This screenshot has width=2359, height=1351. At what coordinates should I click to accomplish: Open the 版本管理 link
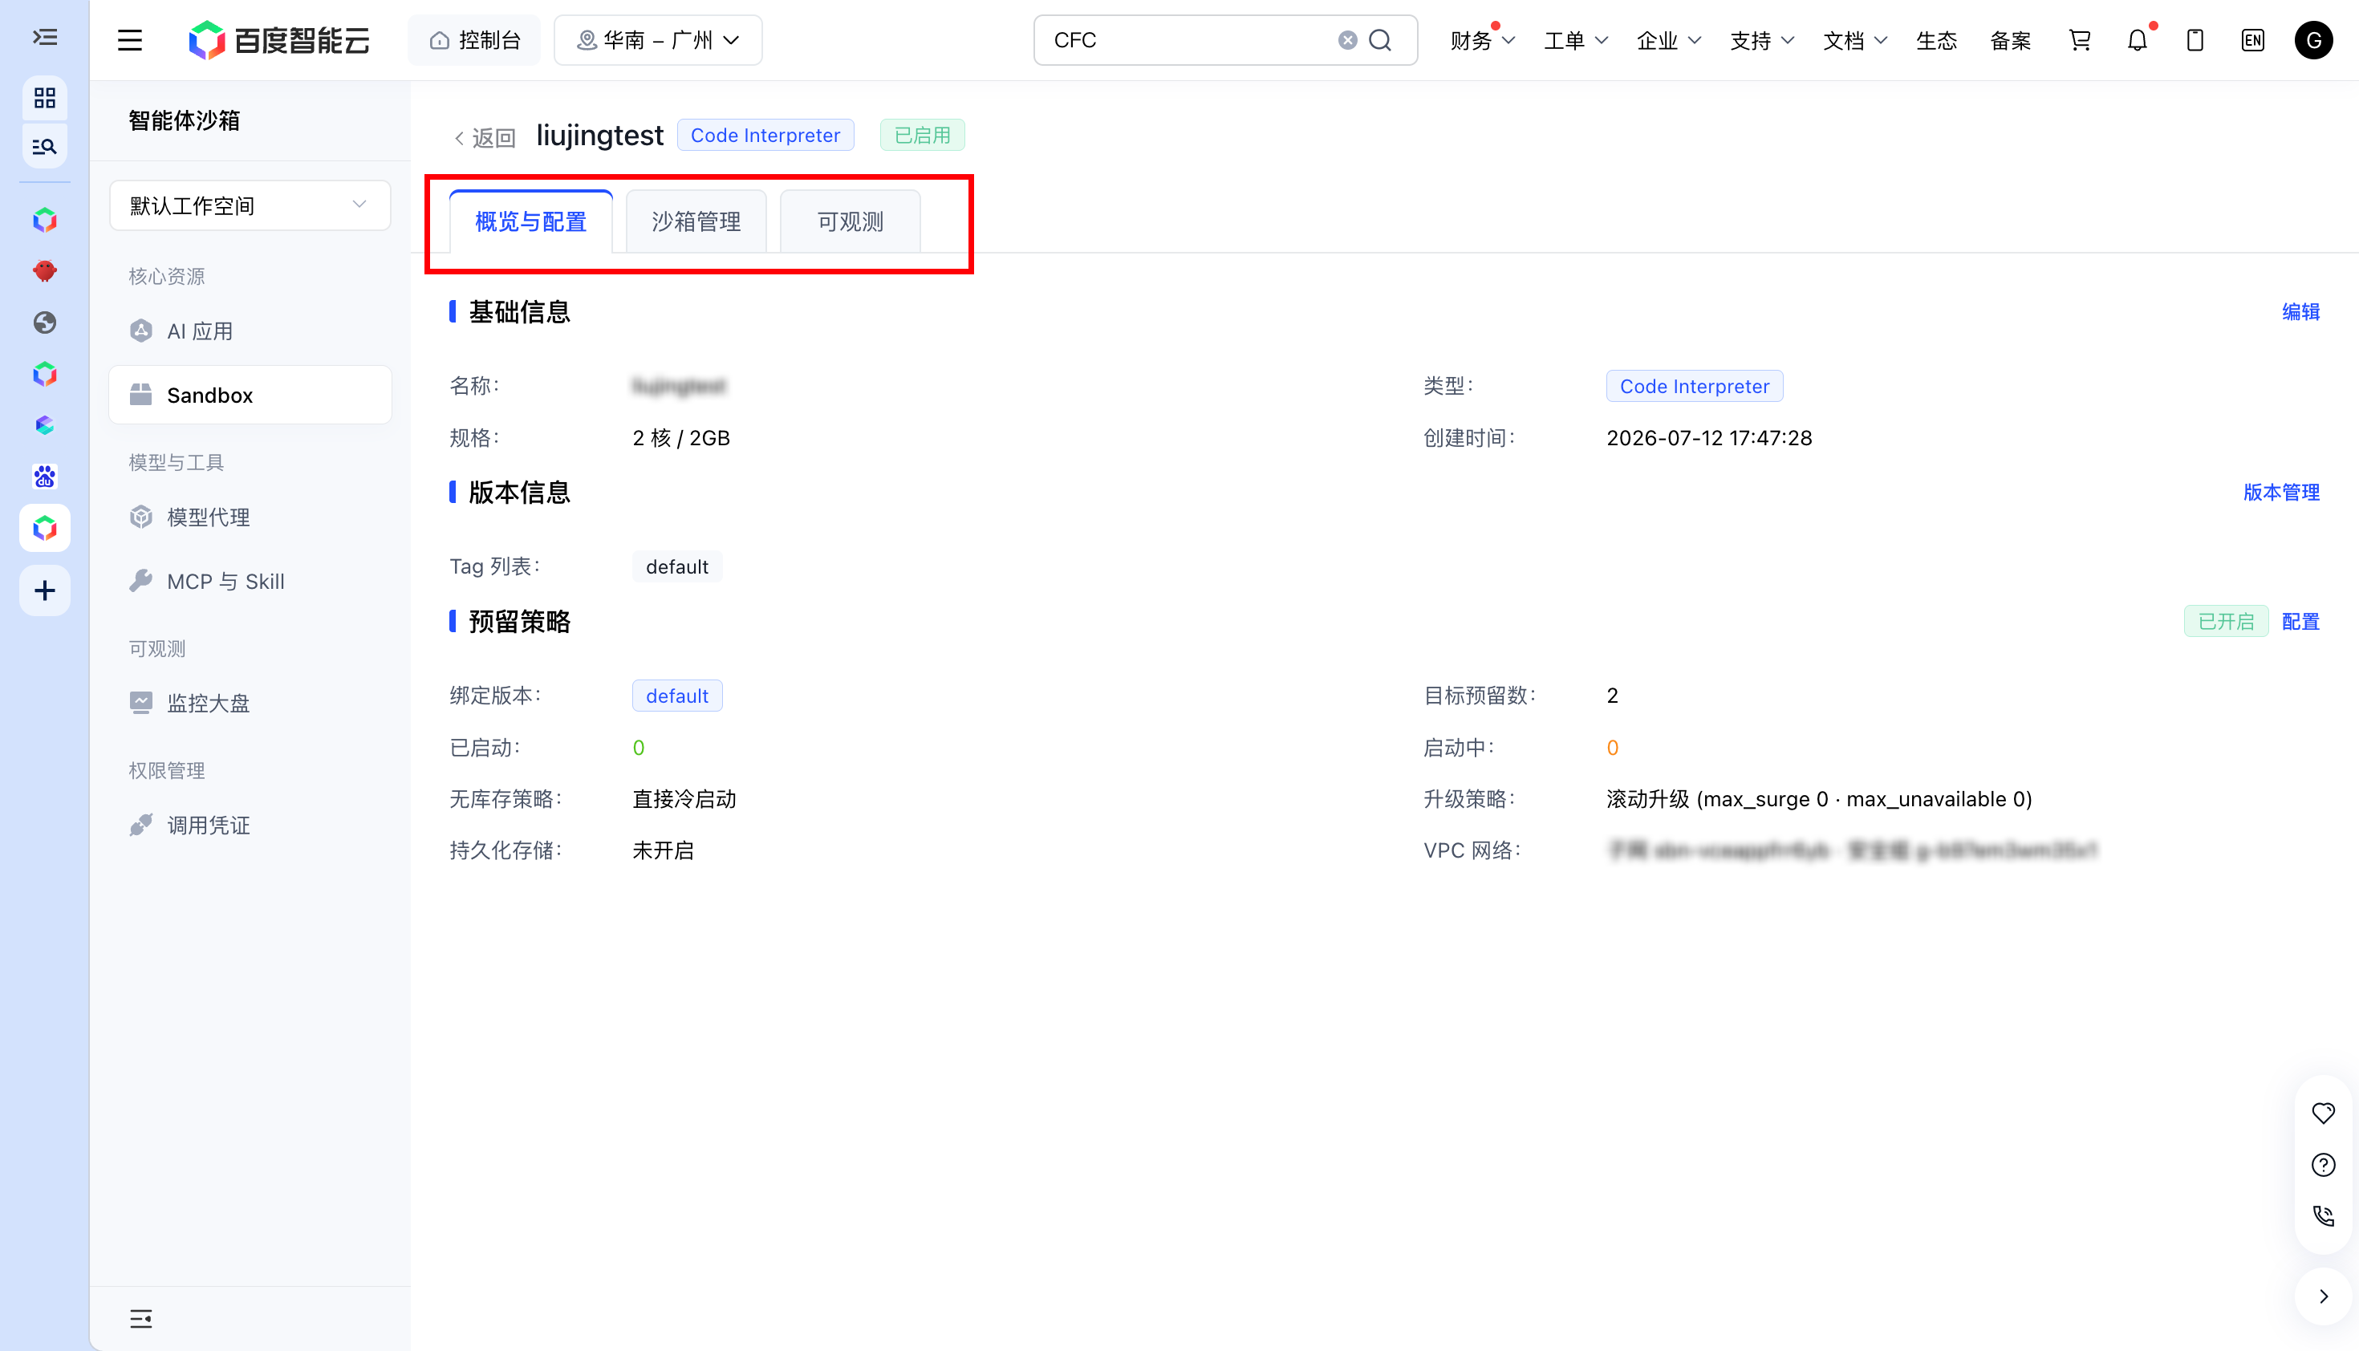pos(2281,492)
